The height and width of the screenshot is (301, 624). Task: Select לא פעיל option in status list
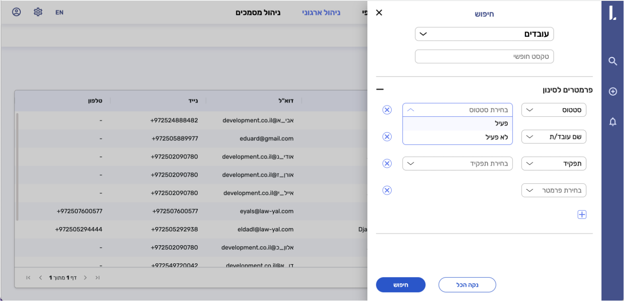[457, 137]
